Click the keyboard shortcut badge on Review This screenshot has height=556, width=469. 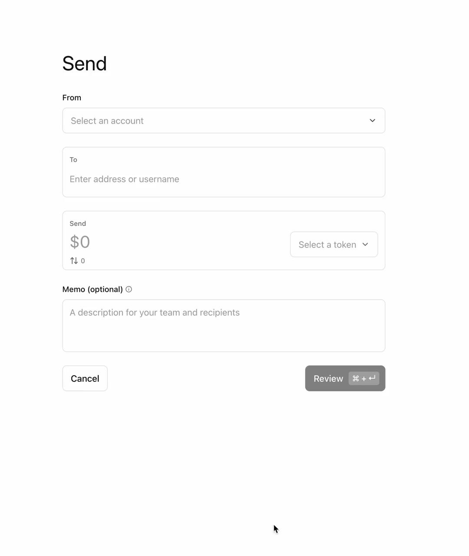(x=363, y=378)
